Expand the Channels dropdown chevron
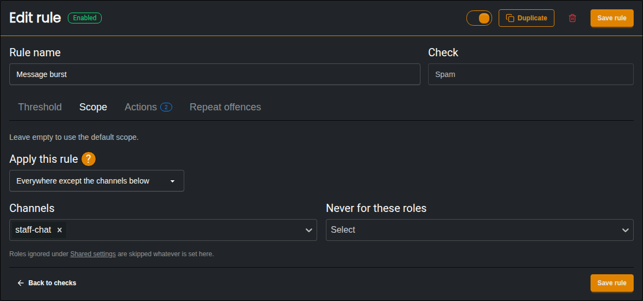The height and width of the screenshot is (301, 643). pyautogui.click(x=309, y=230)
